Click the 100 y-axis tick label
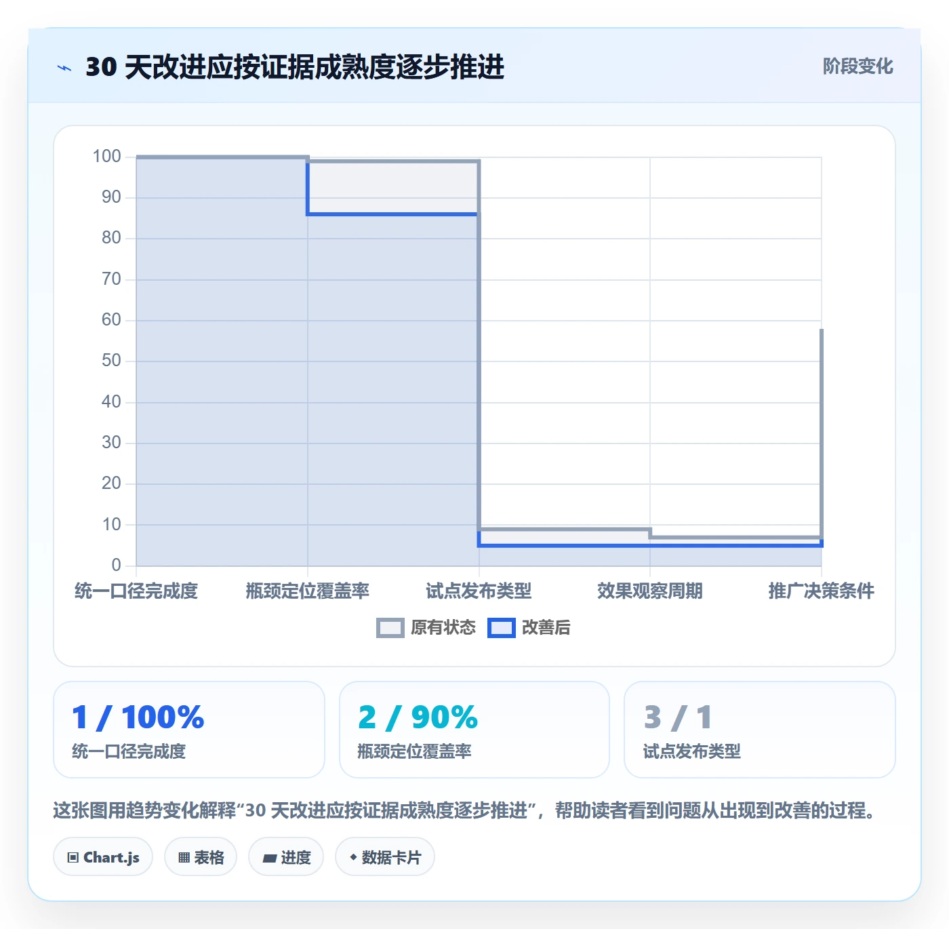 point(107,157)
